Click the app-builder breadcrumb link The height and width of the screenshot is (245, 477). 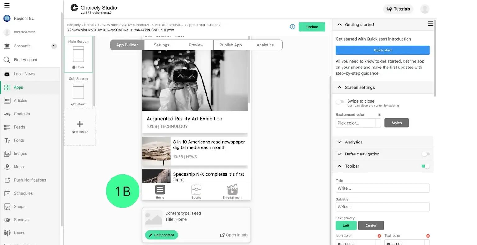(208, 25)
